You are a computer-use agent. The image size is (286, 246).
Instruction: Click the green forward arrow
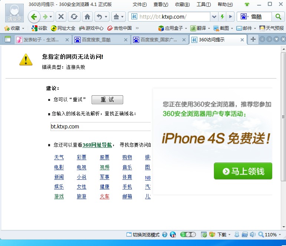pyautogui.click(x=45, y=17)
